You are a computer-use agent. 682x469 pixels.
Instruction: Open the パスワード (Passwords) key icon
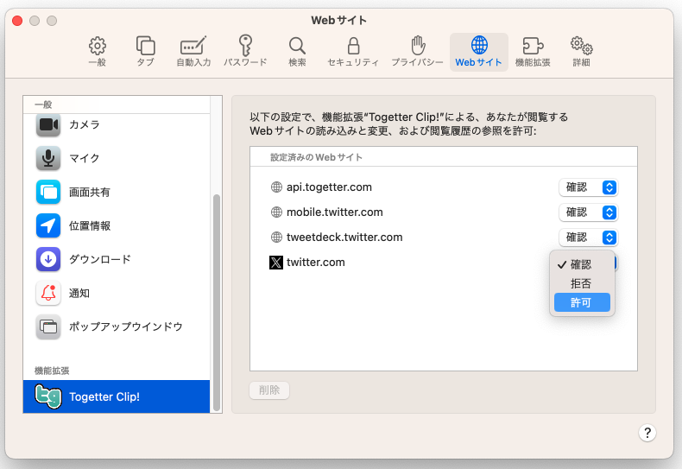(245, 52)
